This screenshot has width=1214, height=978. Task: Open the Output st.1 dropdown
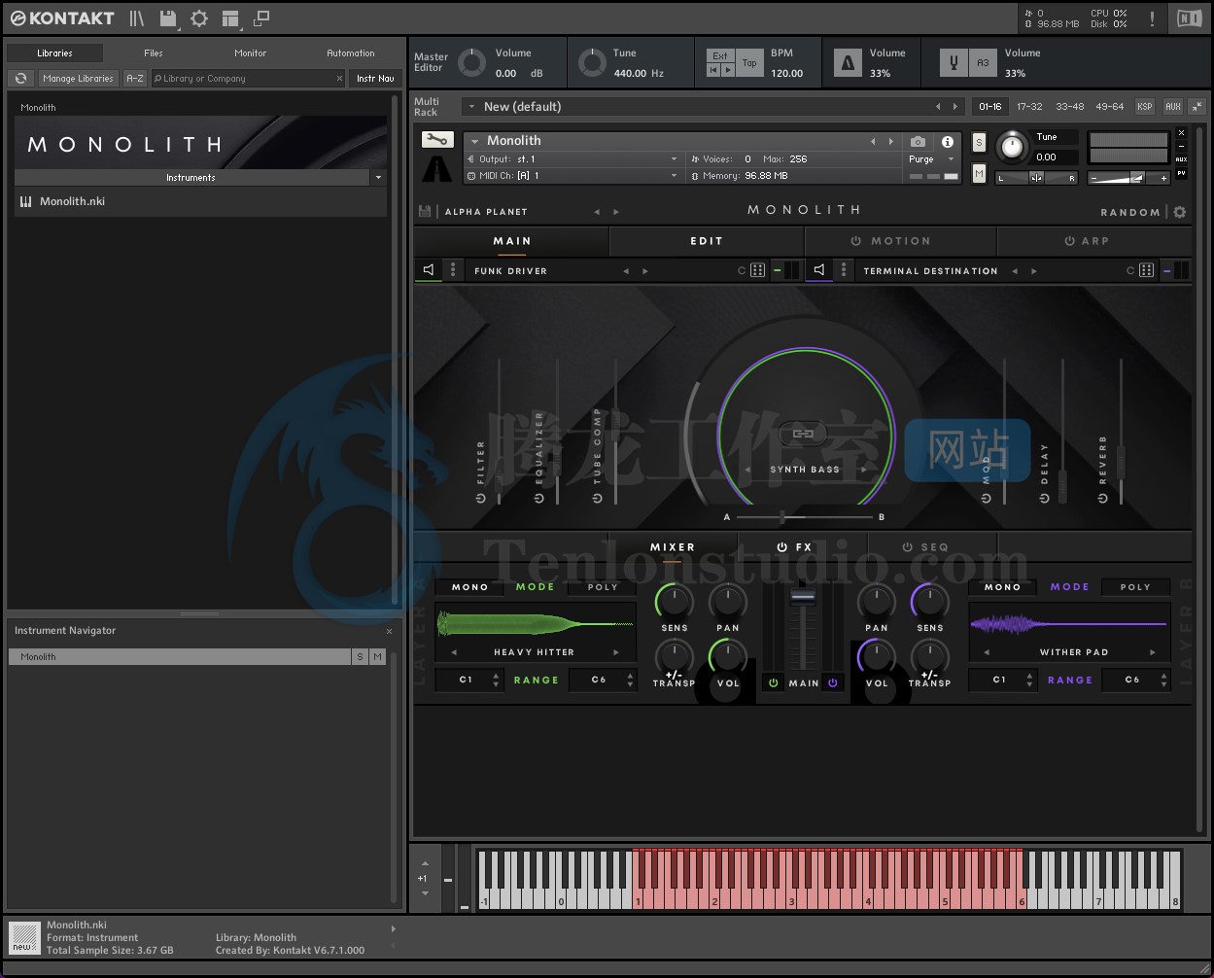pyautogui.click(x=674, y=158)
